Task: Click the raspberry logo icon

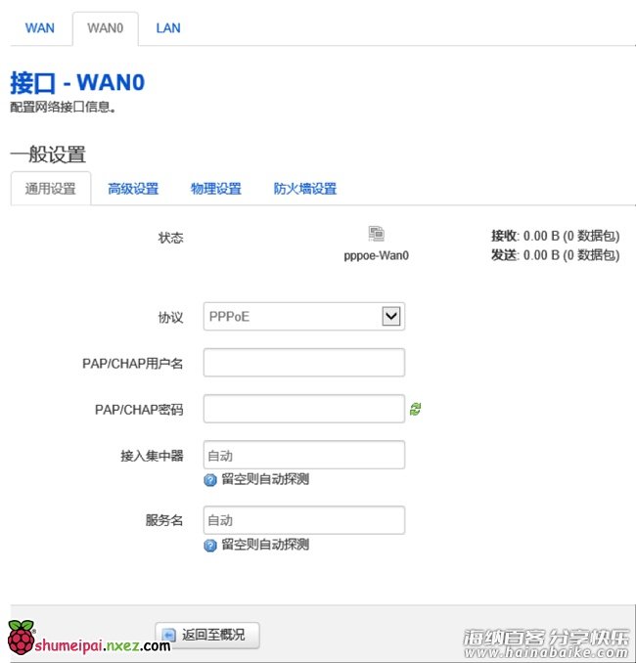Action: pyautogui.click(x=21, y=637)
